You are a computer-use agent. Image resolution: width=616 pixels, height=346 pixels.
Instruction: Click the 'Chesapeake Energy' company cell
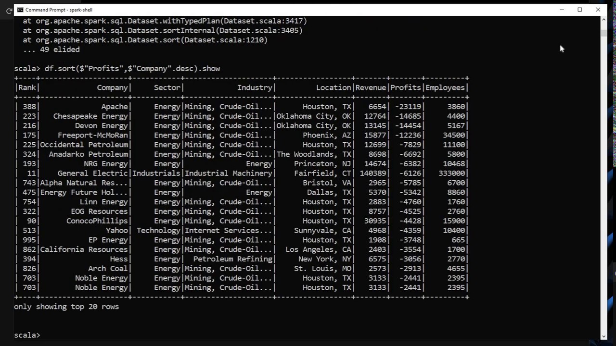(90, 116)
